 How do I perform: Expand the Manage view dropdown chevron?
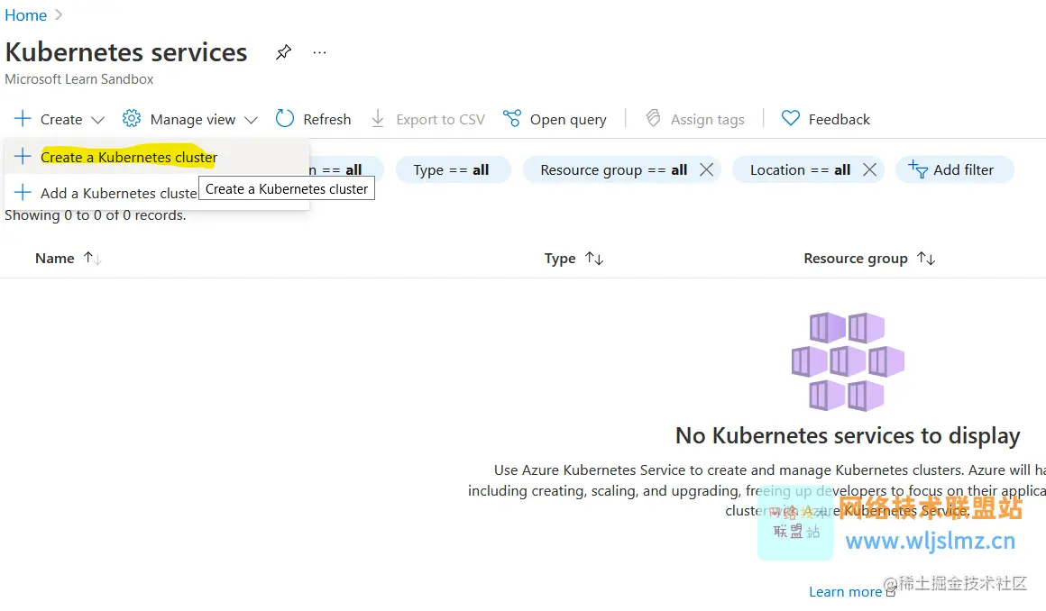pyautogui.click(x=251, y=120)
